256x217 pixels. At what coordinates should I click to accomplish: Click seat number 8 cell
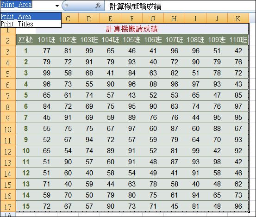pos(26,129)
